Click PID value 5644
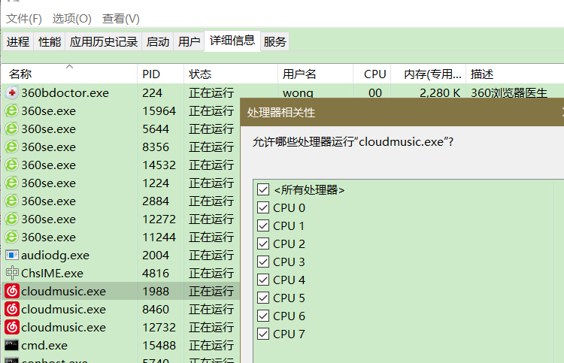The width and height of the screenshot is (564, 363). click(x=156, y=129)
